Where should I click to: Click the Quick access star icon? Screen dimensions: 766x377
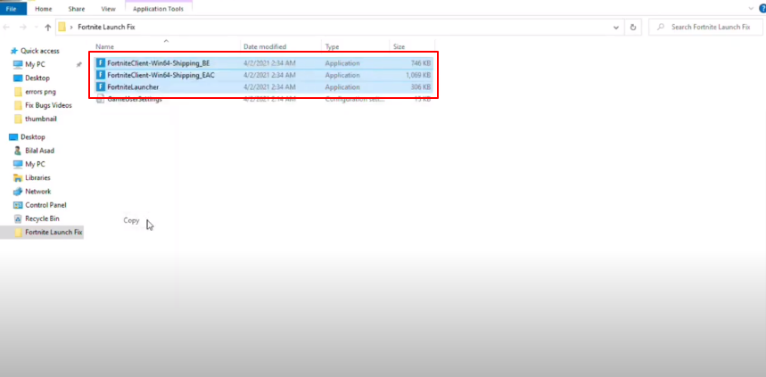click(14, 51)
